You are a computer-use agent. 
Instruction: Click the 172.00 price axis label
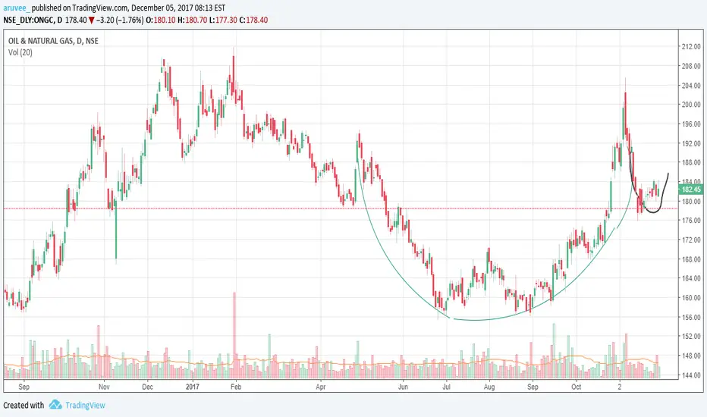click(x=691, y=240)
